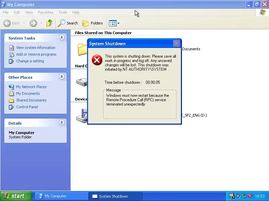Click the My Network Places icon
This screenshot has height=201, width=269.
pos(11,87)
